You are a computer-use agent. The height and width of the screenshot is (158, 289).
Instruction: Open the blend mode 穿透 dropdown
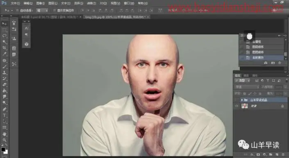coord(247,87)
